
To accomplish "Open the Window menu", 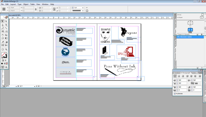I will coord(45,4).
